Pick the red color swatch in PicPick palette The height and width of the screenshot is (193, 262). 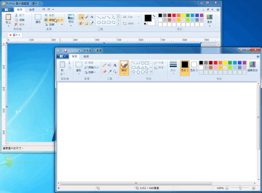(x=174, y=16)
